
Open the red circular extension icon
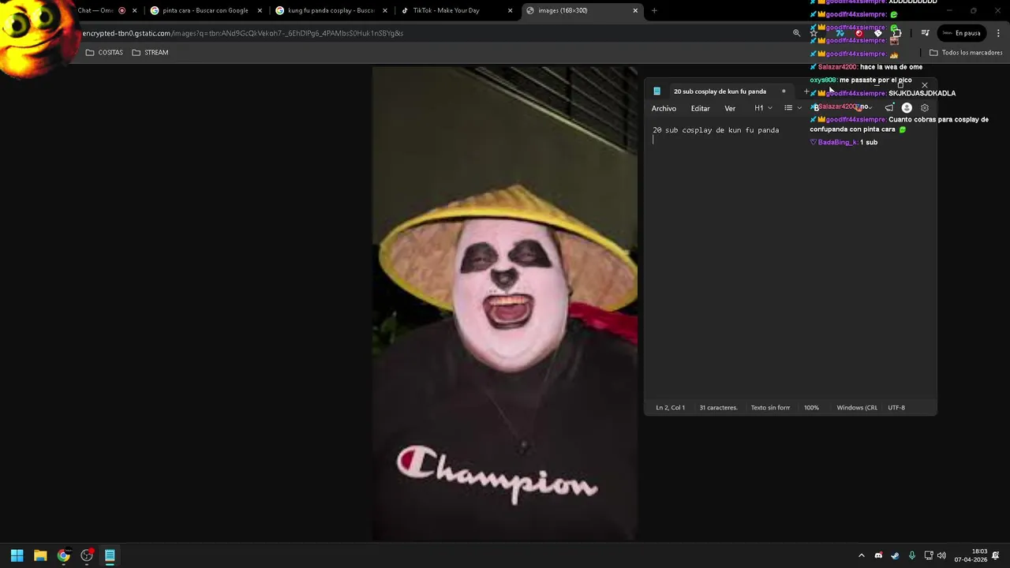point(859,33)
